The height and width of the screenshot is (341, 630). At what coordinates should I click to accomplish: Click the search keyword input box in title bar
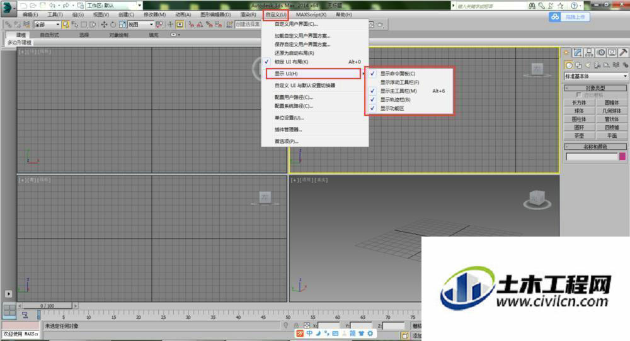click(491, 6)
